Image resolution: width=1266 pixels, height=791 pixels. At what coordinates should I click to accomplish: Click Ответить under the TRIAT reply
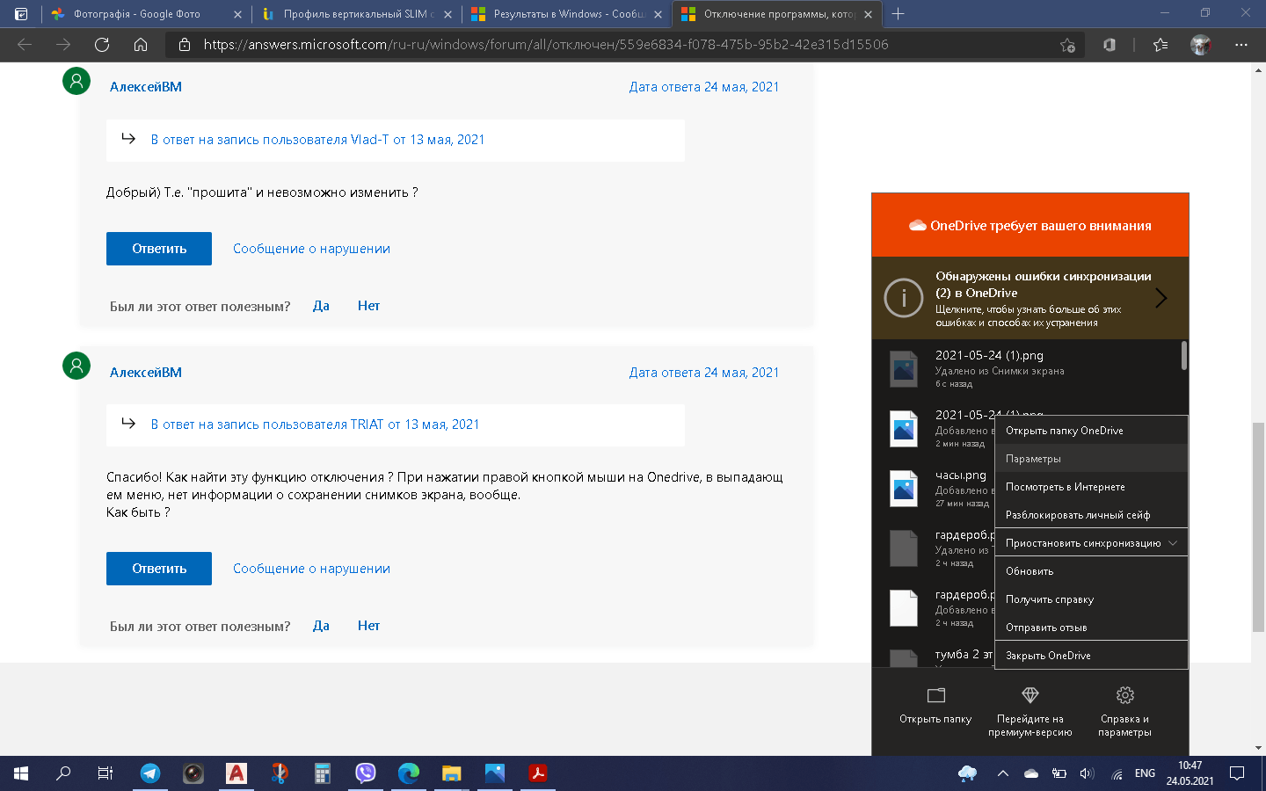(159, 569)
